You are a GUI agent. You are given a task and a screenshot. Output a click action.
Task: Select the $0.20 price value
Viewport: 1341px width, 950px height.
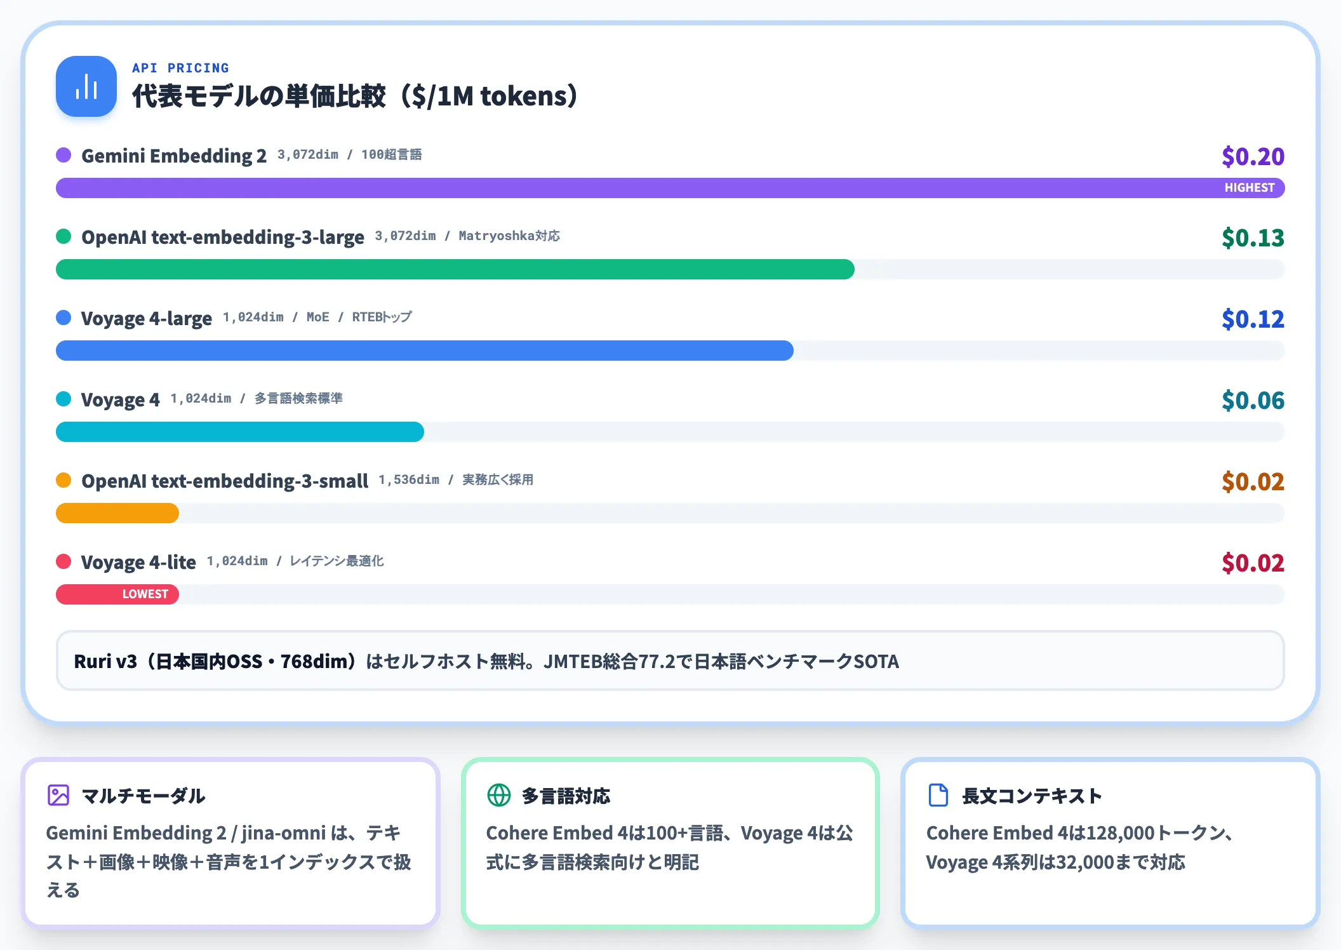click(1253, 156)
